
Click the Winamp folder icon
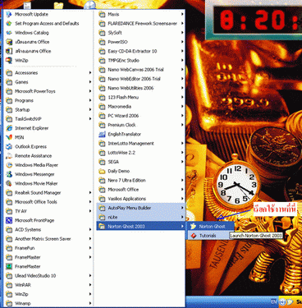tap(9, 303)
